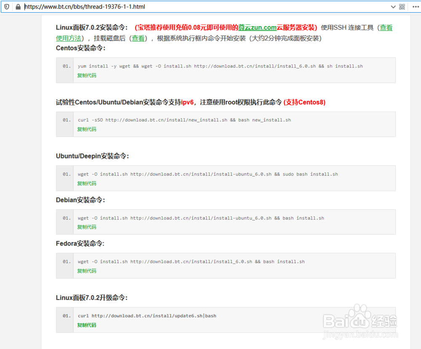Copy the curl new_install.sh code via 复制代码

[87, 129]
